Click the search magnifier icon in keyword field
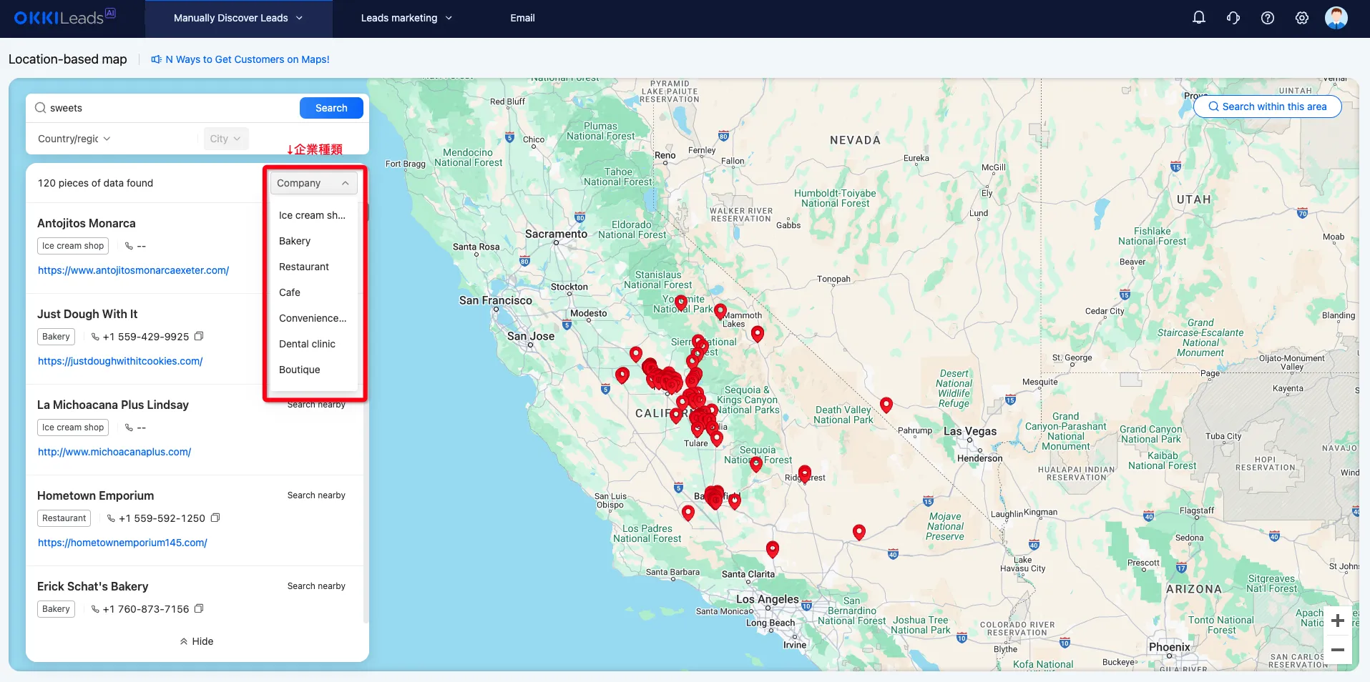The height and width of the screenshot is (682, 1370). tap(41, 108)
